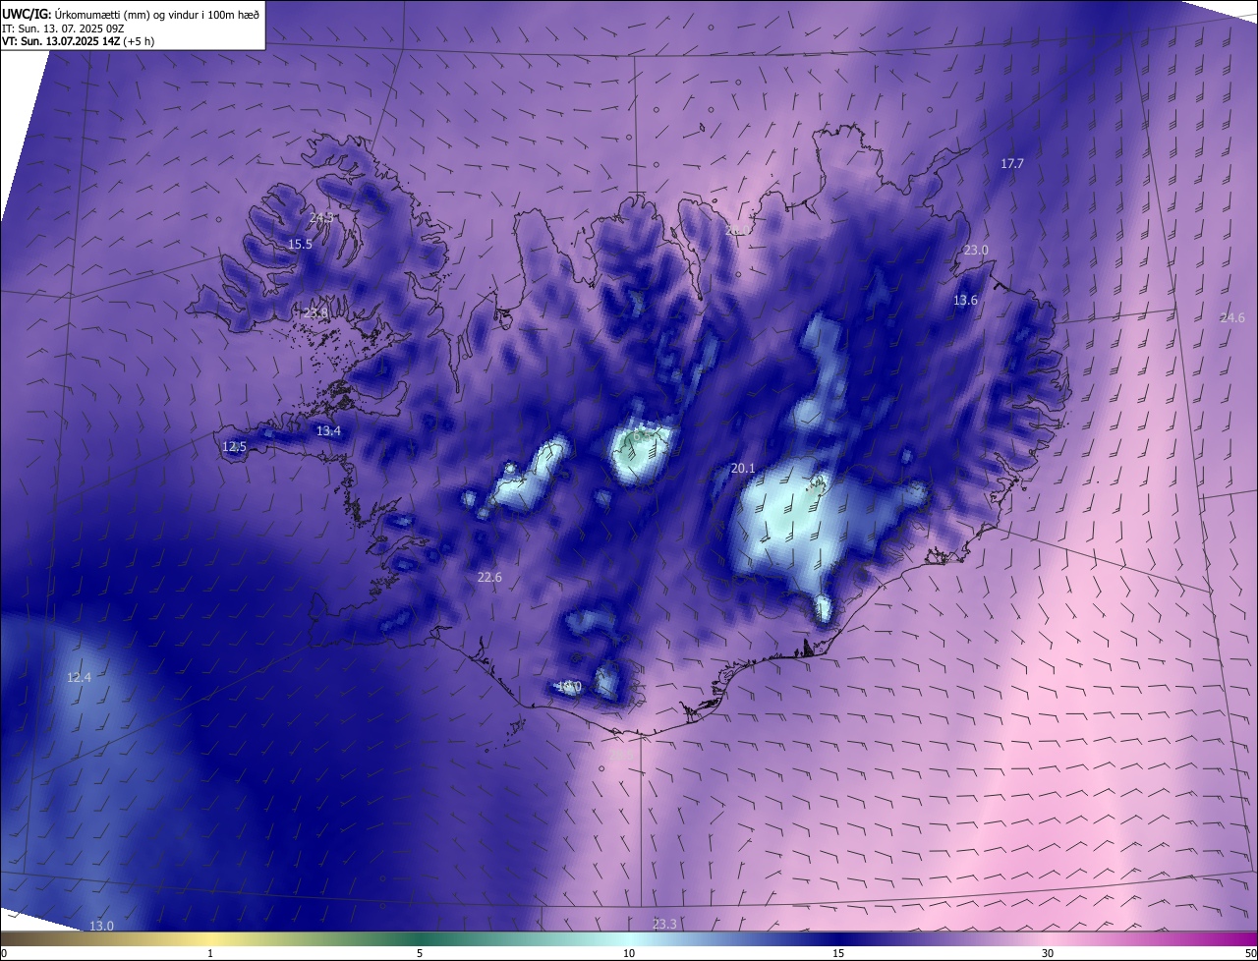
Task: Click the 15.5 label in the Westfjords
Action: [300, 245]
